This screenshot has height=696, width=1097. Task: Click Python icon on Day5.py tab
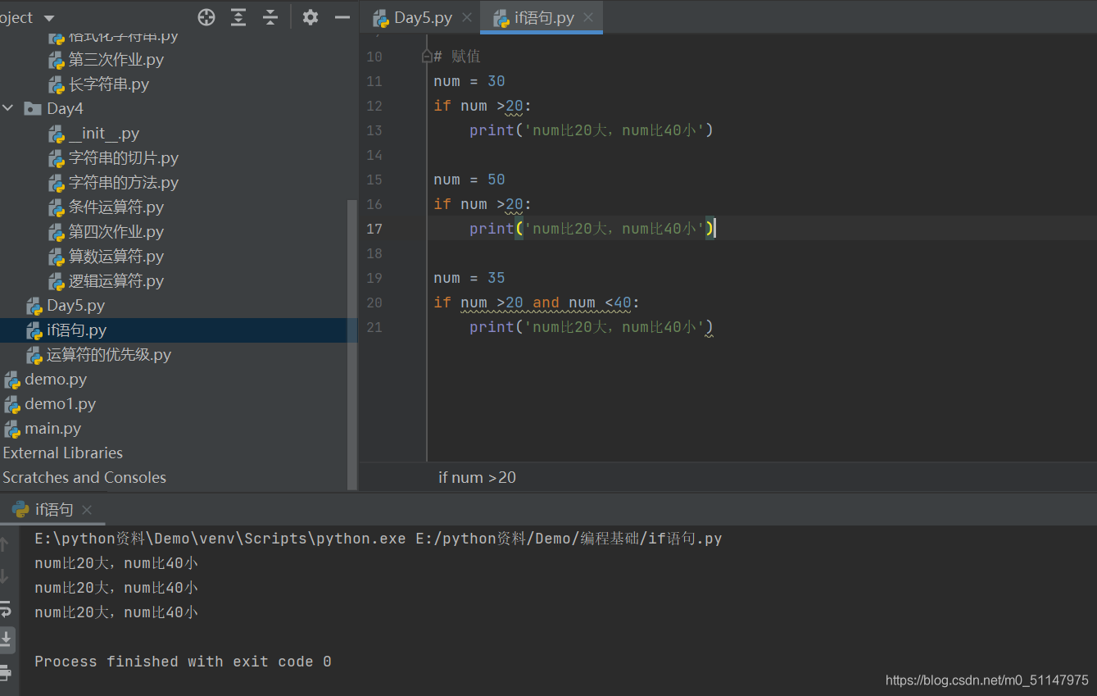(381, 18)
